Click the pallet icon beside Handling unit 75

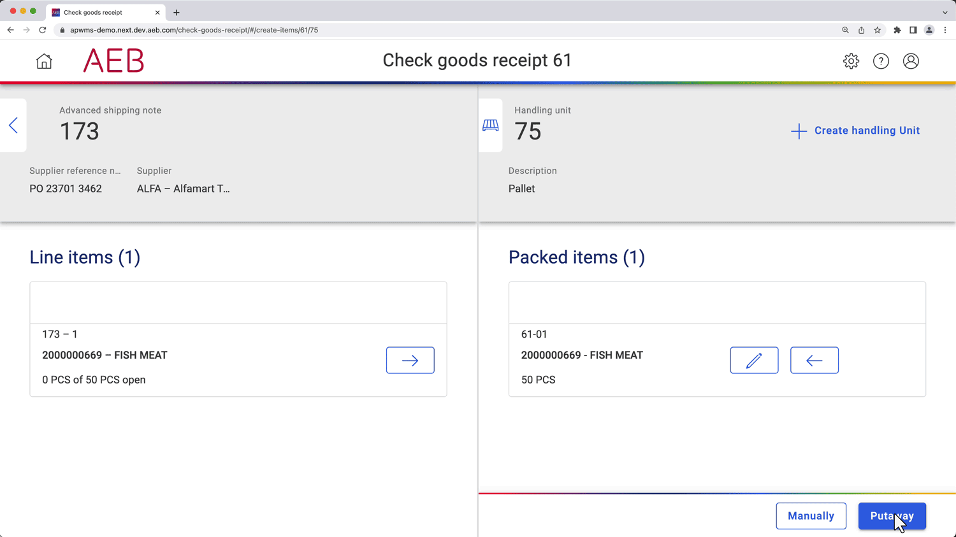[x=490, y=125]
